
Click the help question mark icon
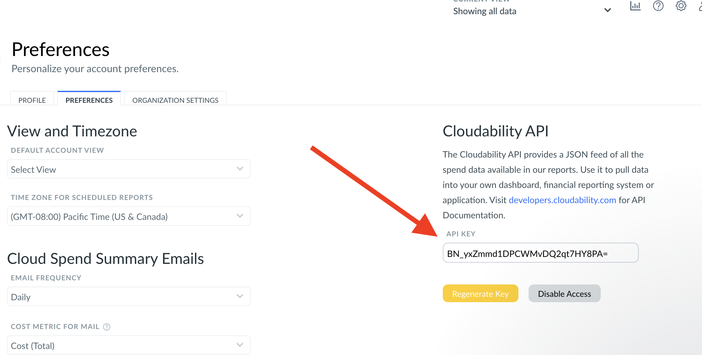click(x=658, y=6)
